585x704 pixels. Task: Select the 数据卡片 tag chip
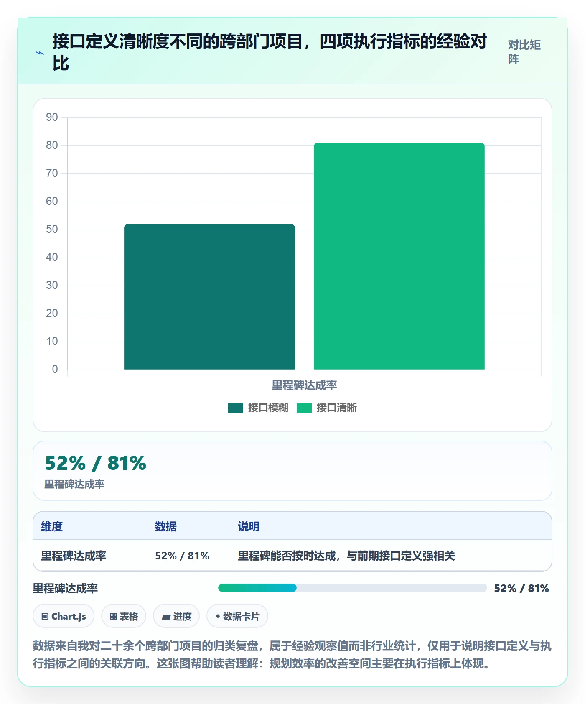point(237,616)
